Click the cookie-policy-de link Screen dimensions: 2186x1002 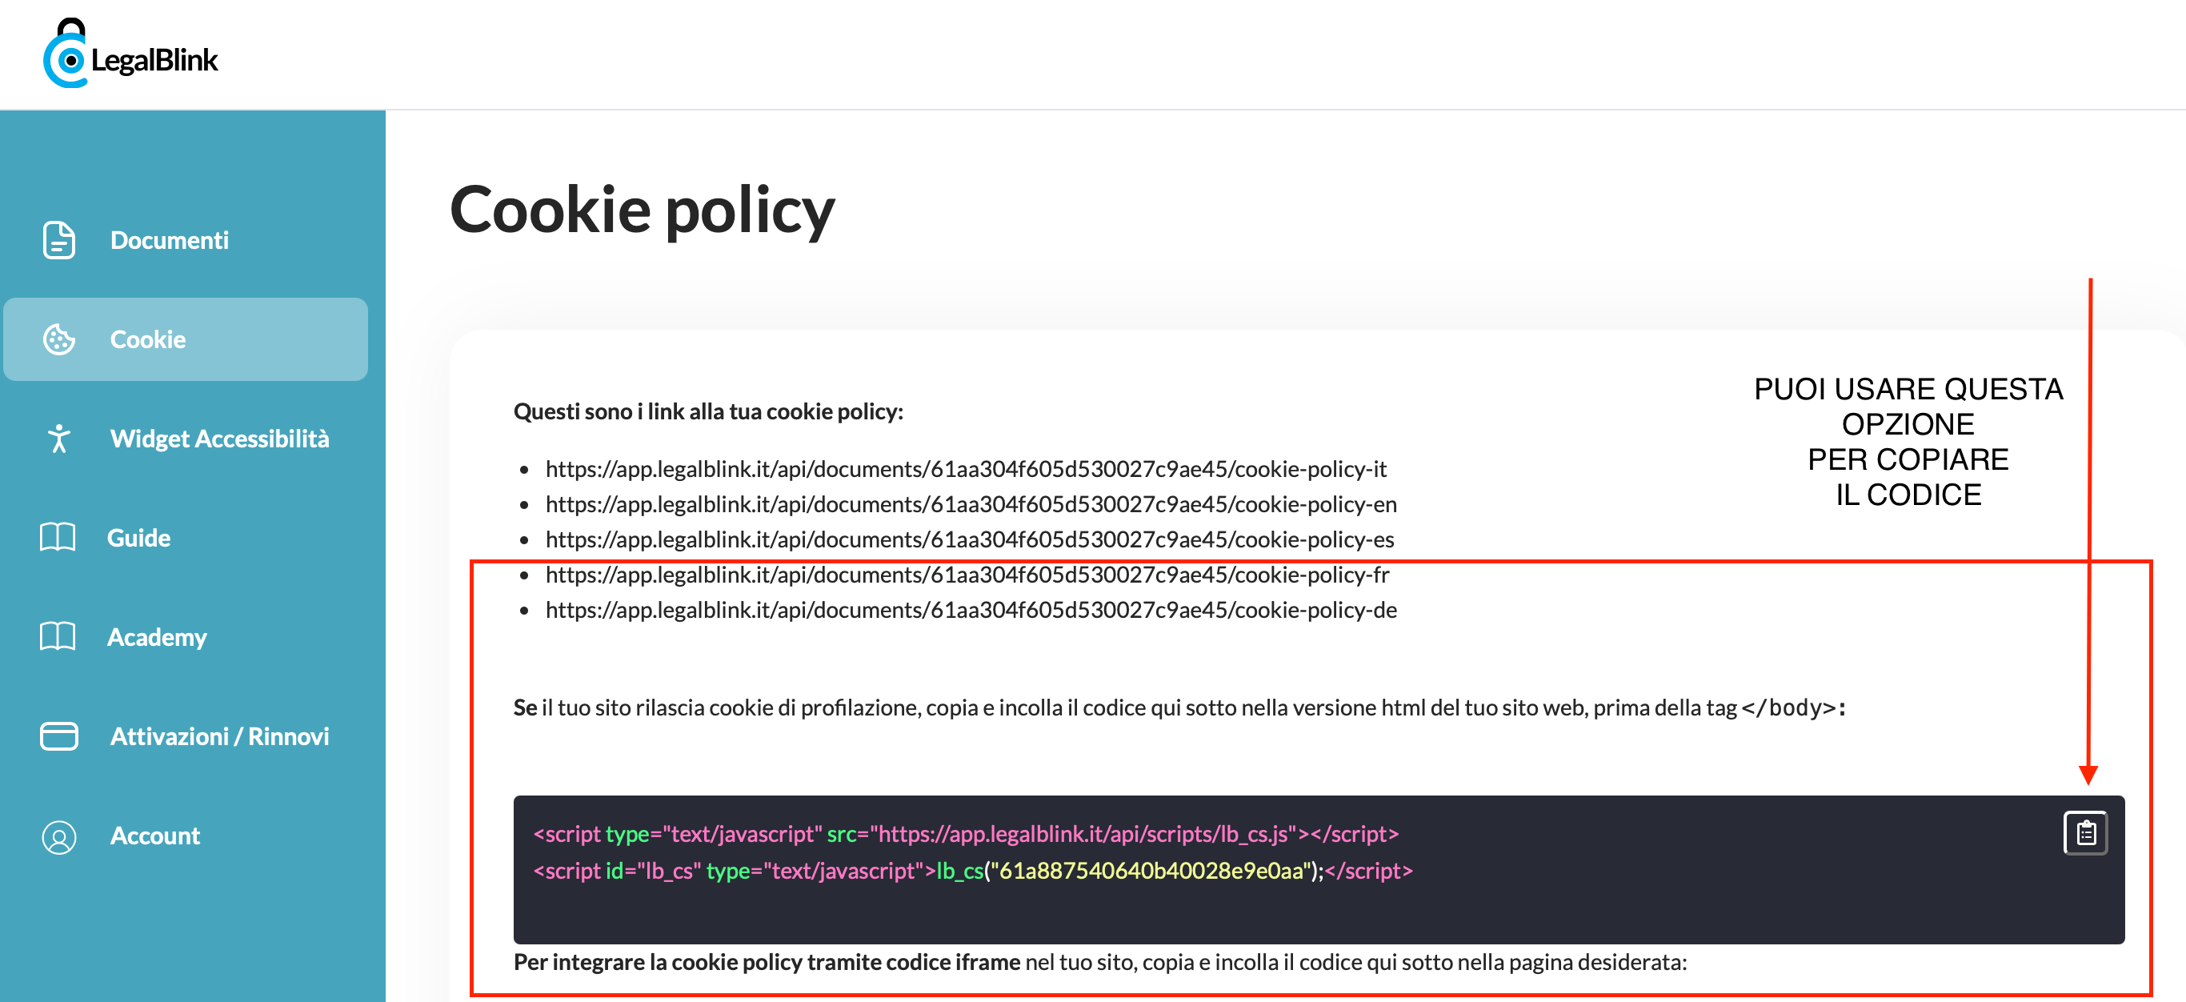971,610
